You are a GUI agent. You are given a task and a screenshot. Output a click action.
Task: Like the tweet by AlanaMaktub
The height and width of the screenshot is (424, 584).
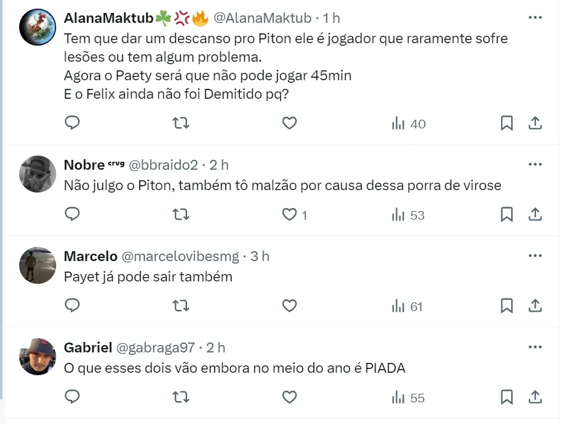pos(290,123)
